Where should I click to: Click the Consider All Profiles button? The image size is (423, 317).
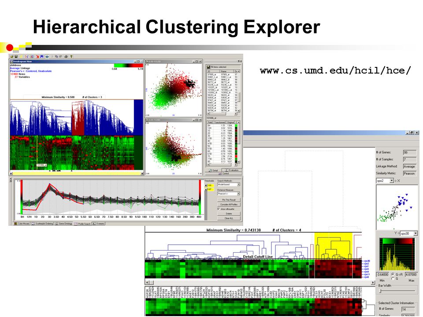click(229, 205)
